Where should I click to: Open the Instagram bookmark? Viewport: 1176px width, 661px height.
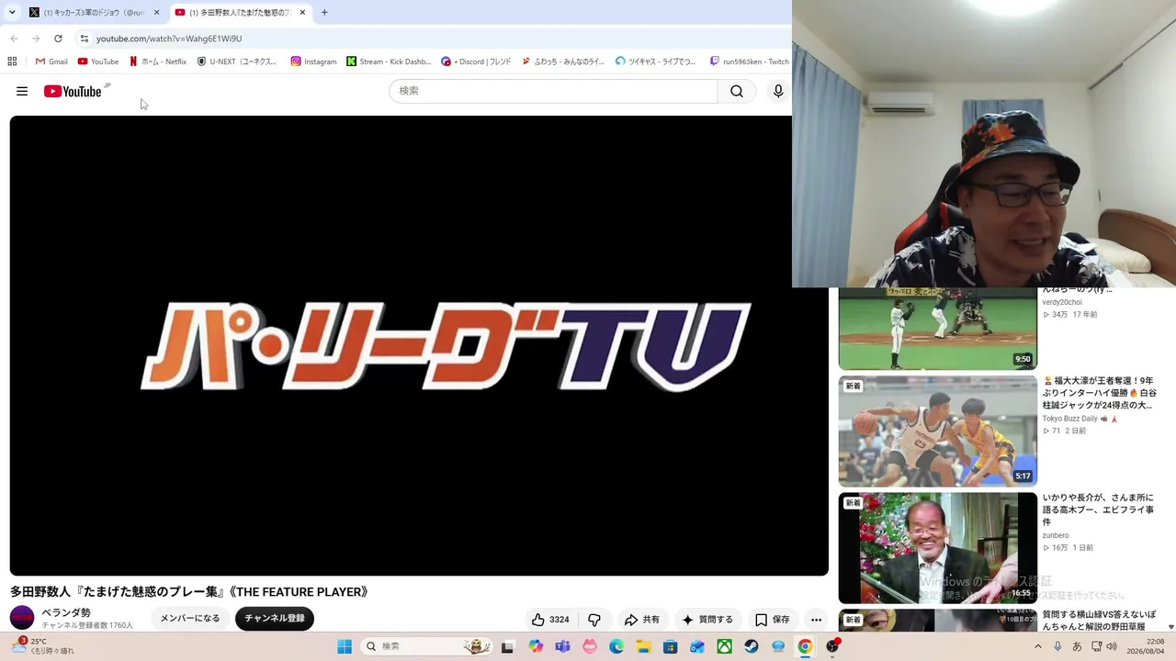tap(314, 62)
